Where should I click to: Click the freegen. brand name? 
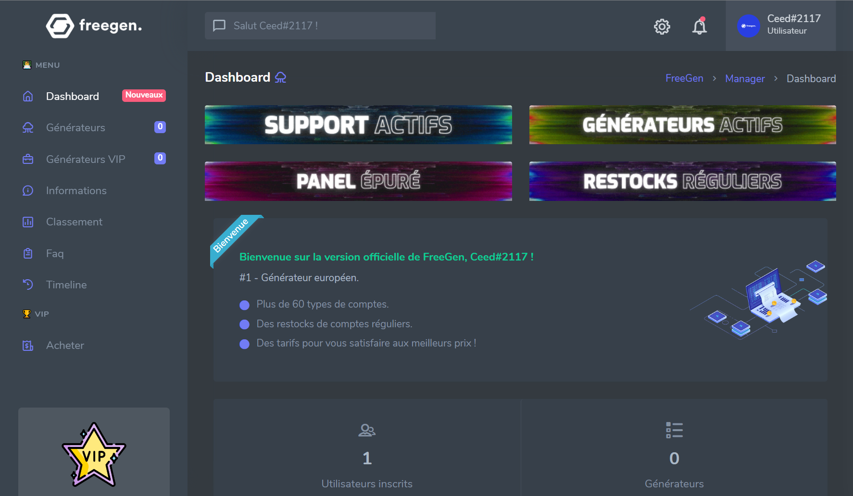pos(111,25)
